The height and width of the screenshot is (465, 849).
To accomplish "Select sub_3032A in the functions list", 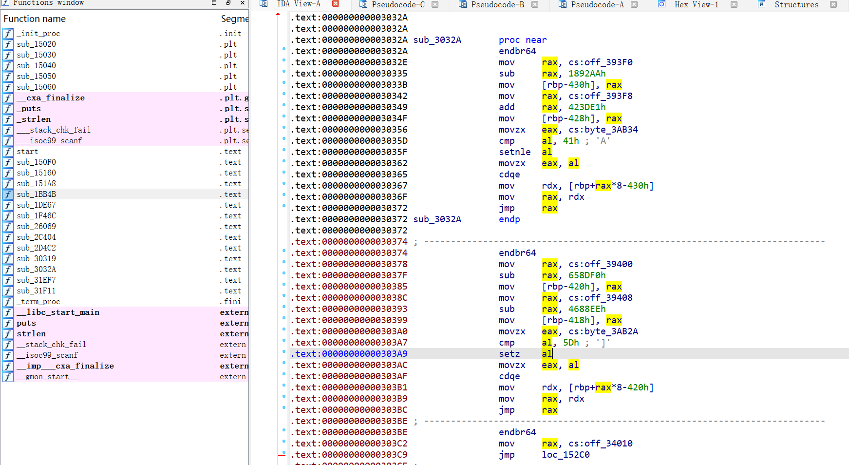I will 37,270.
